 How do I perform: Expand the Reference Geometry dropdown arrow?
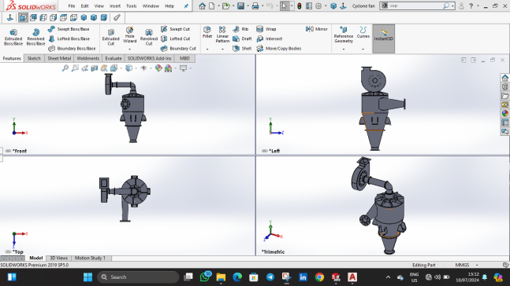pos(344,49)
